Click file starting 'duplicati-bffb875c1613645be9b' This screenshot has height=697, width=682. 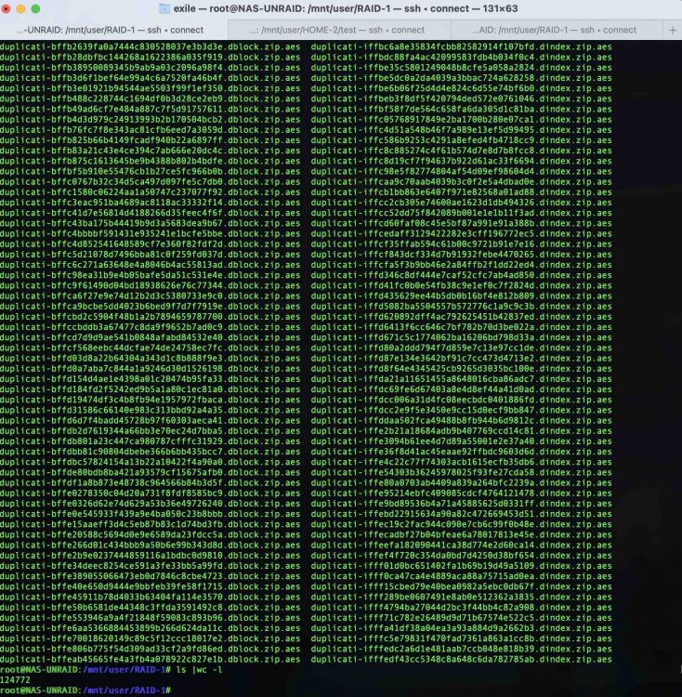tap(151, 161)
